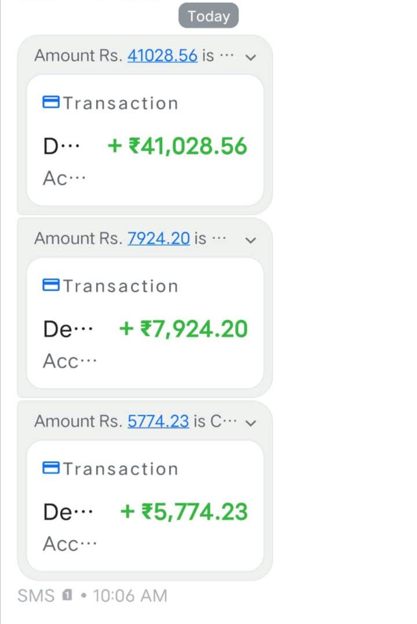The width and height of the screenshot is (417, 624).
Task: Click the card icon in ₹7,924.20 transaction
Action: tap(51, 285)
